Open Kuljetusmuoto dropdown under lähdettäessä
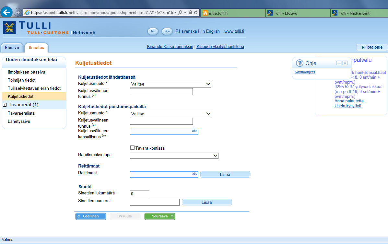388x244 pixels. pyautogui.click(x=170, y=84)
